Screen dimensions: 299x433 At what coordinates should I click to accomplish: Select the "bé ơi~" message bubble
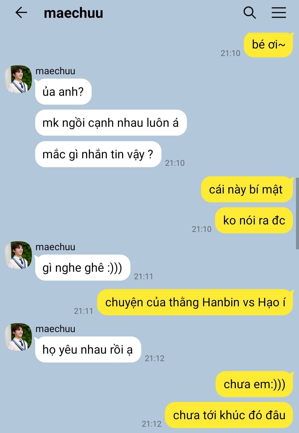(x=268, y=45)
